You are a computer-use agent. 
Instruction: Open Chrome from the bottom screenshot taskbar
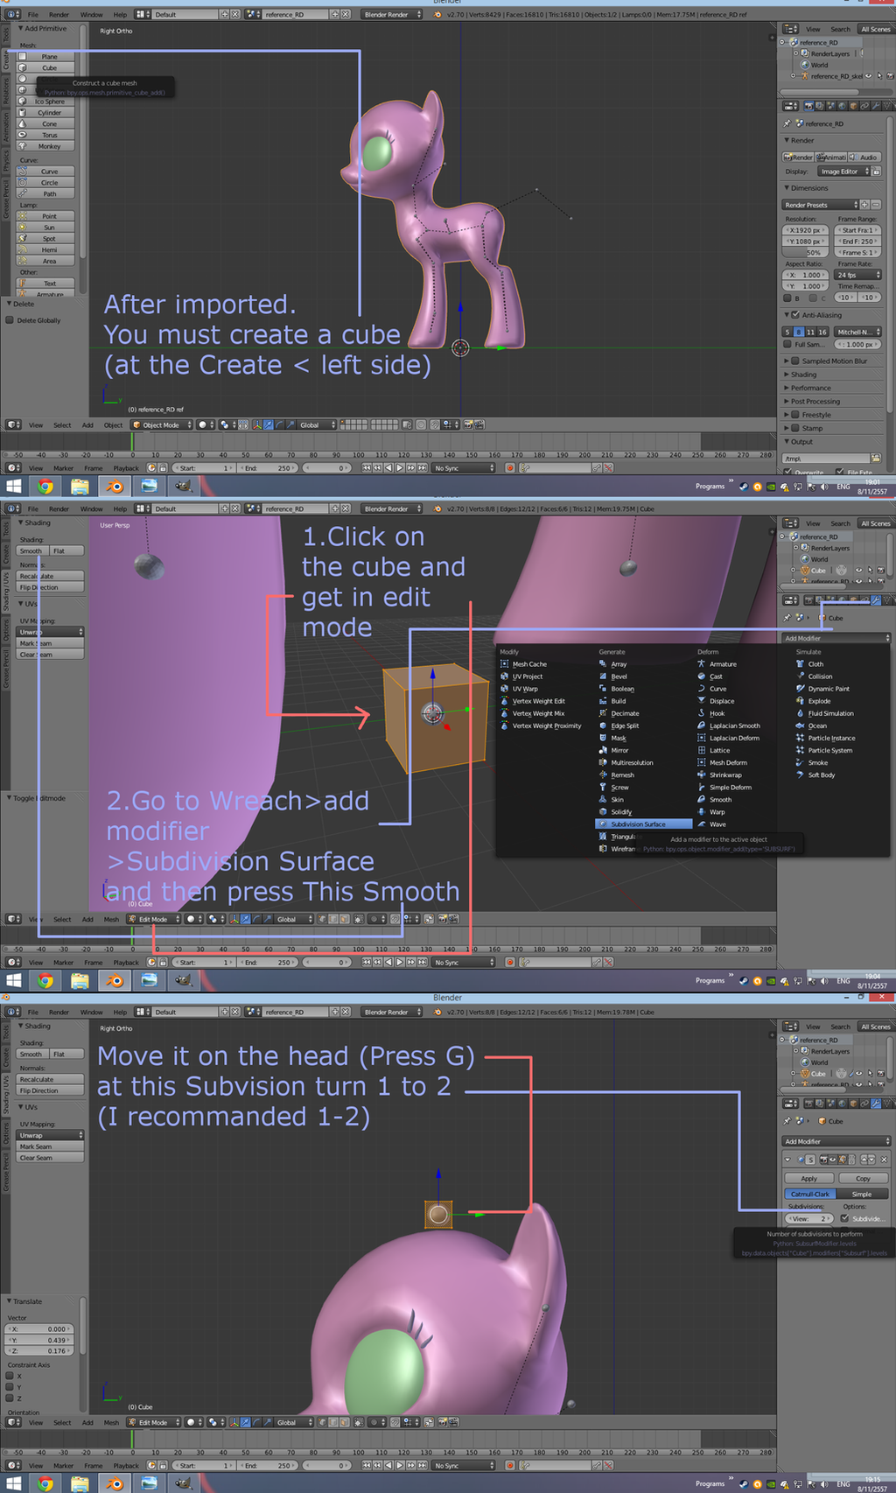(45, 1483)
